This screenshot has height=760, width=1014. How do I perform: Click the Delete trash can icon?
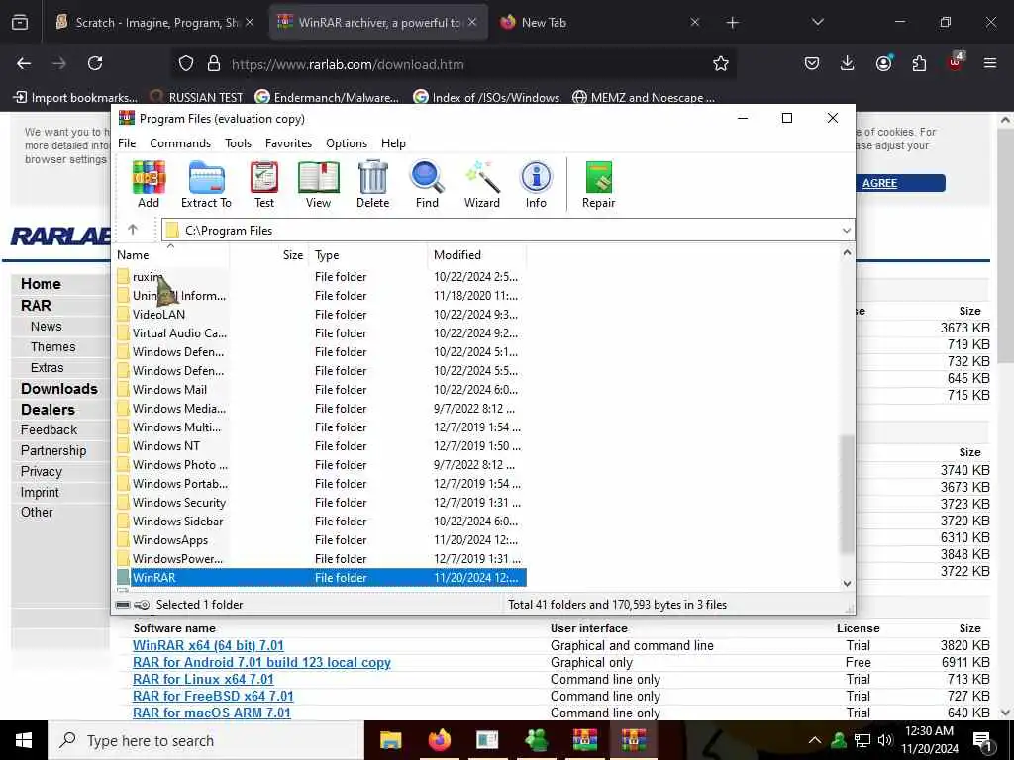[373, 184]
